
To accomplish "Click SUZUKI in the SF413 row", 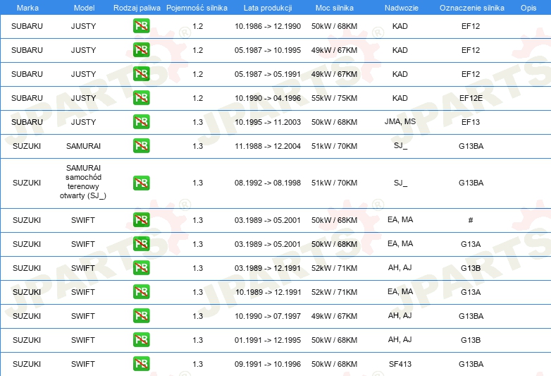I will click(x=27, y=364).
